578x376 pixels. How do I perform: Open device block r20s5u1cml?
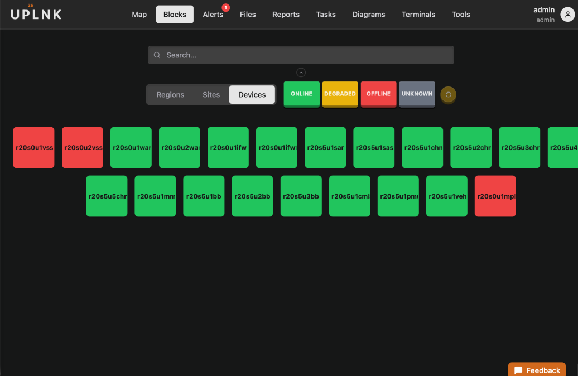pyautogui.click(x=349, y=196)
